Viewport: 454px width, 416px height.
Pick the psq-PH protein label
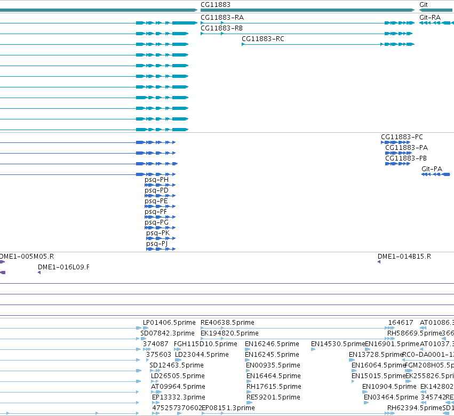click(x=156, y=180)
